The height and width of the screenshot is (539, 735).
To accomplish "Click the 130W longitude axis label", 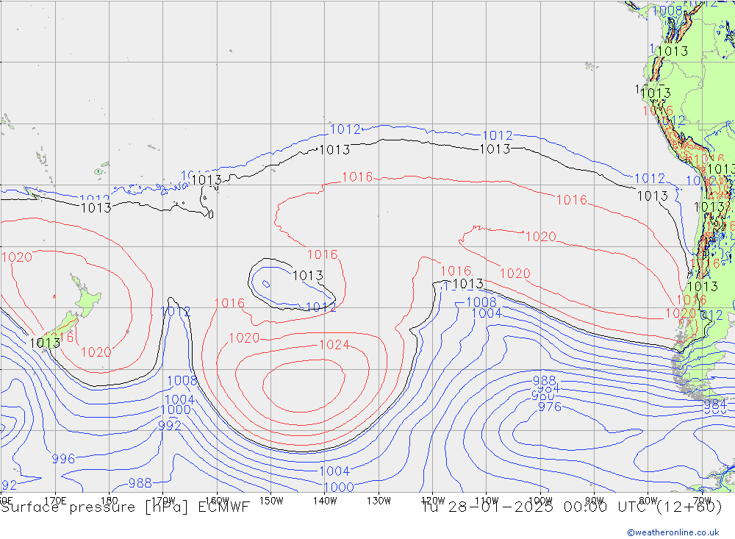I will click(379, 501).
